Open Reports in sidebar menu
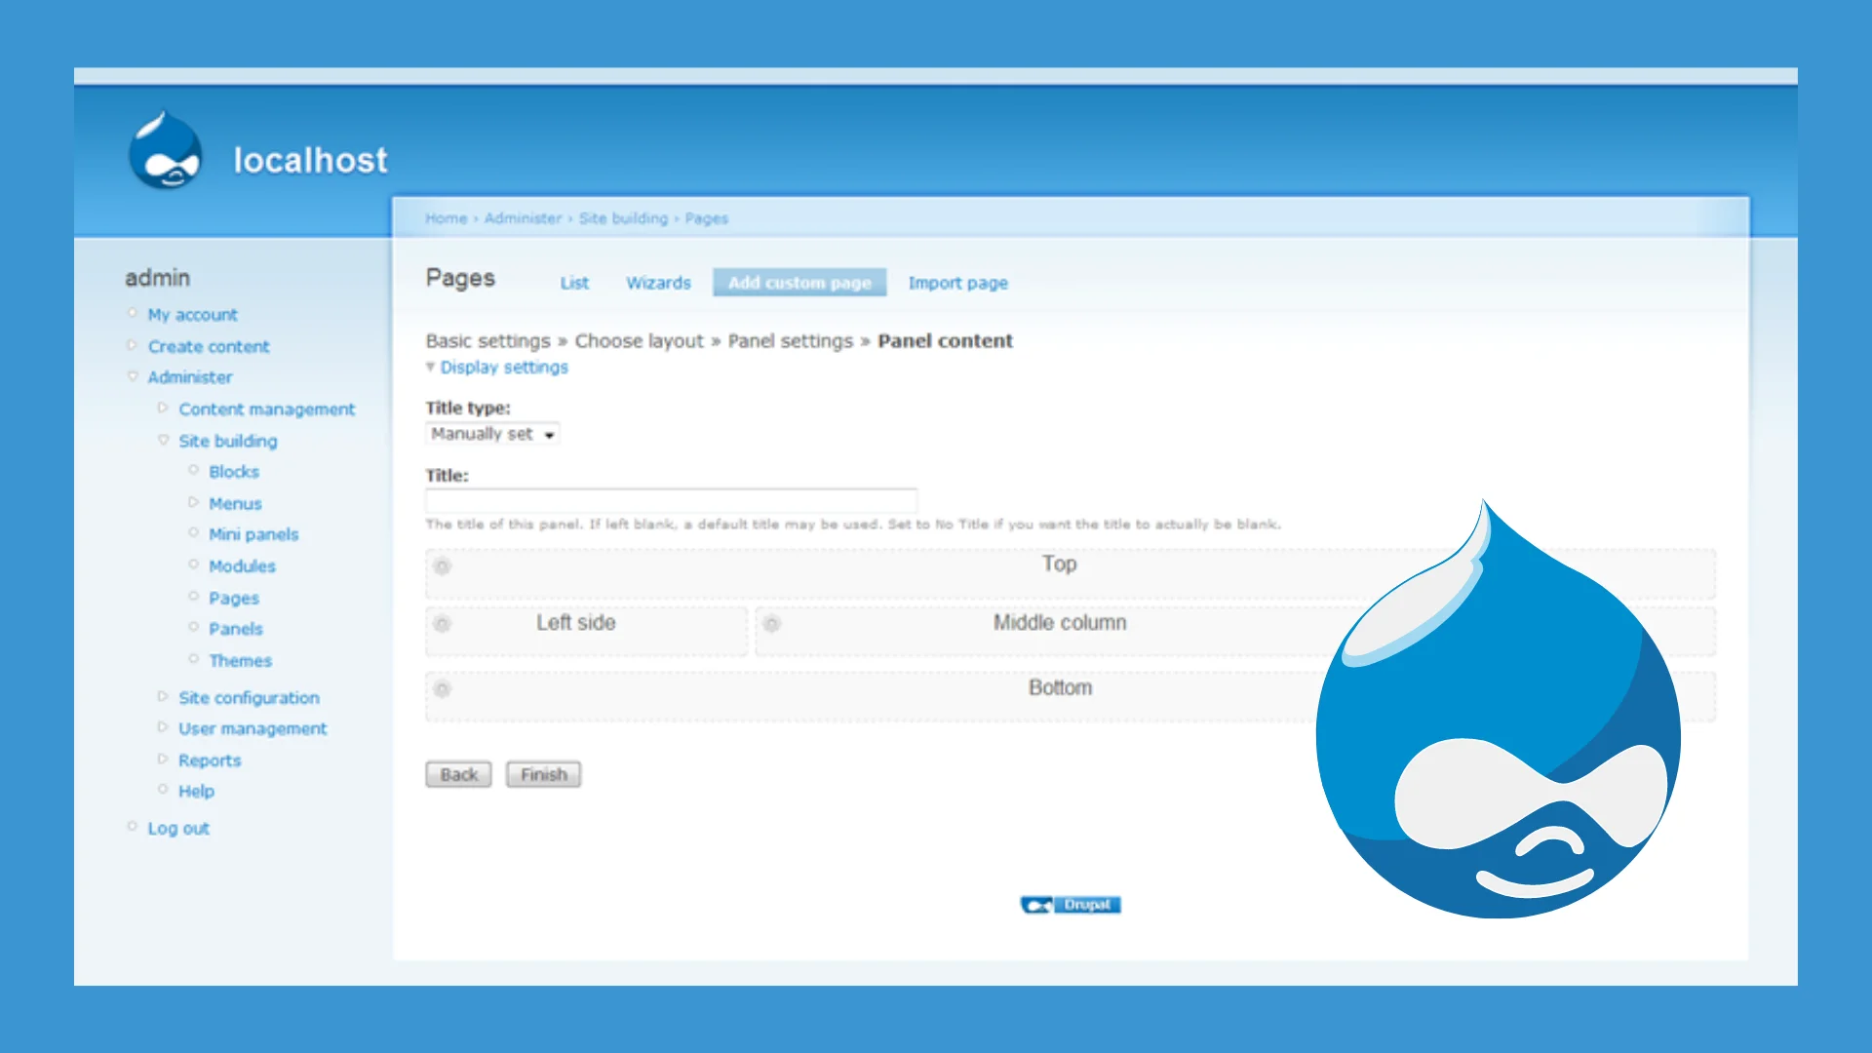 pos(209,760)
